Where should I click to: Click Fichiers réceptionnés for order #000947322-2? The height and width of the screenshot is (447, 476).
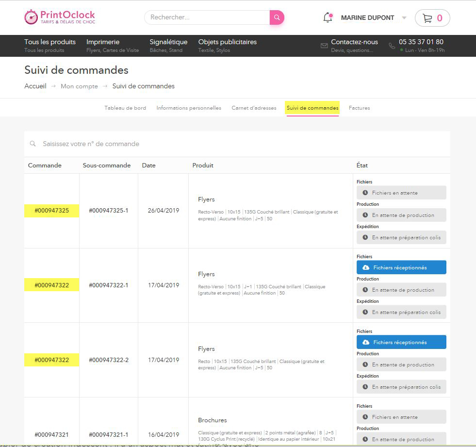coord(401,342)
